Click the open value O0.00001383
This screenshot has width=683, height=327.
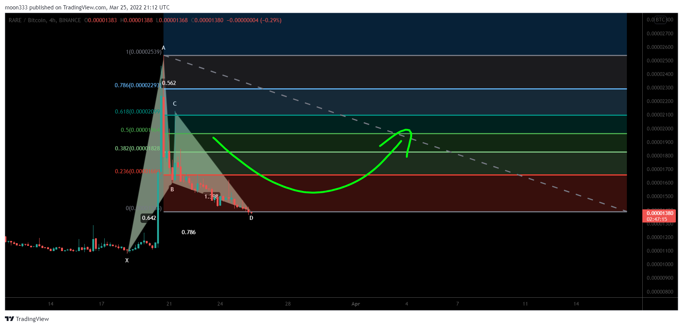101,20
